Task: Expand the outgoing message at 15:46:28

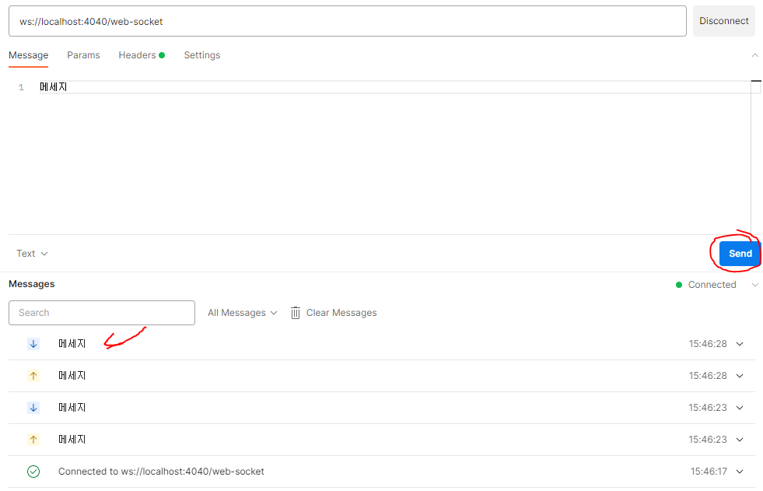Action: click(x=740, y=376)
